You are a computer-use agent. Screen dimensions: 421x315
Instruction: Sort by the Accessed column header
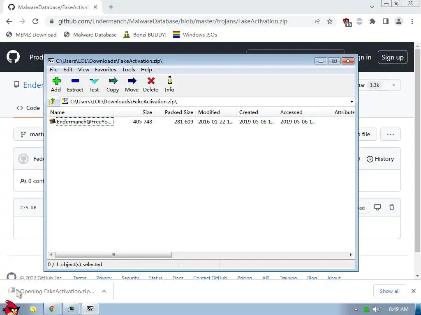point(298,112)
